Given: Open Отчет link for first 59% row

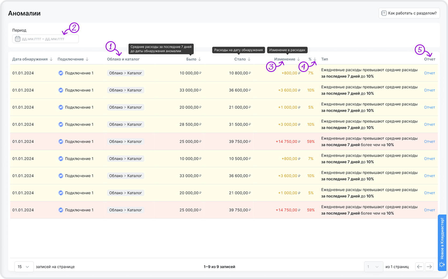Looking at the screenshot, I should (429, 142).
